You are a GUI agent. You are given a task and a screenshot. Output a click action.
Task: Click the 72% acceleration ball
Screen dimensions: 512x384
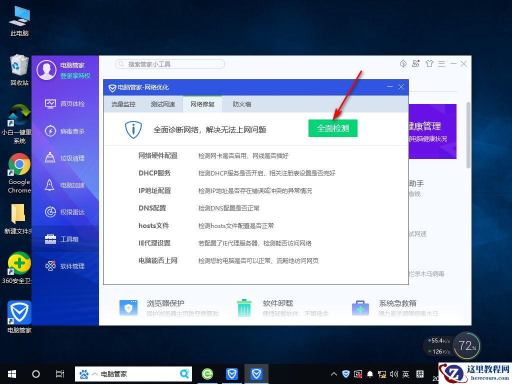tap(466, 345)
